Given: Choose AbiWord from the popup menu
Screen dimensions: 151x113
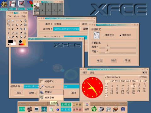Looking at the screenshot, I should click(x=51, y=87).
